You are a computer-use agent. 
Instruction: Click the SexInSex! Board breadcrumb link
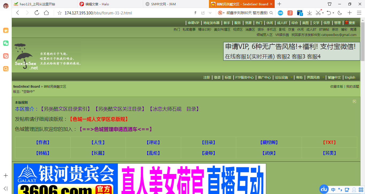[26, 87]
